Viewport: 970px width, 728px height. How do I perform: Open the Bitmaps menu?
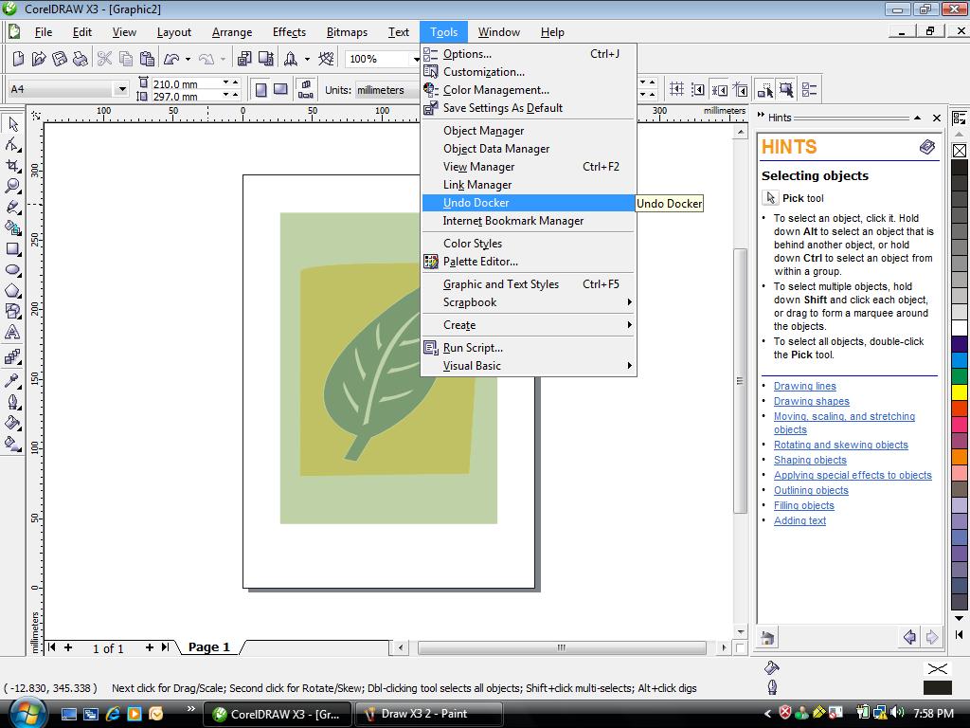(347, 32)
